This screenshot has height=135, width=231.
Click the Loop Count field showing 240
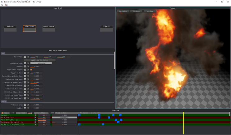coord(12,113)
